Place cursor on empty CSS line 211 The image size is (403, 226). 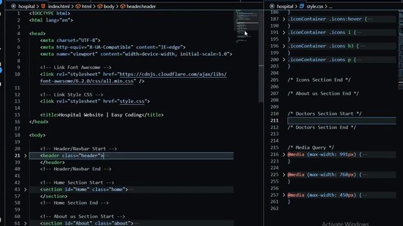[342, 121]
